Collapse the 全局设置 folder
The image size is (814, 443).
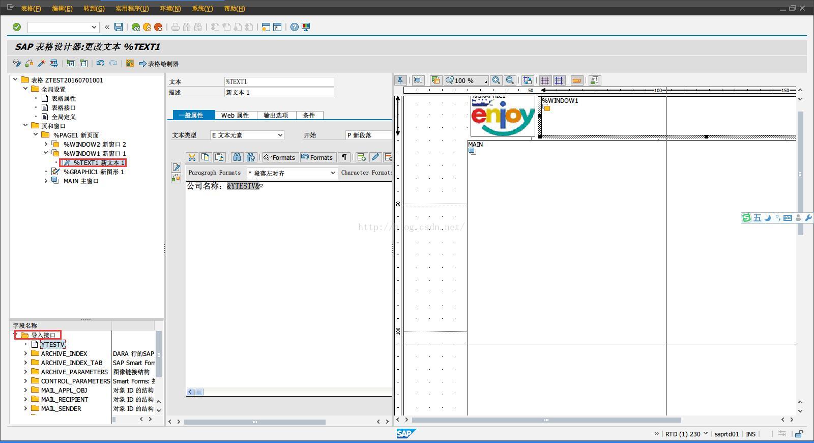tap(25, 89)
